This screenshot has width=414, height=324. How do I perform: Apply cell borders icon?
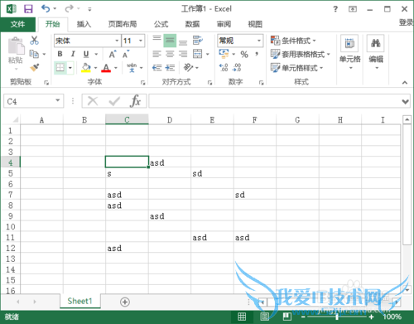(60, 67)
